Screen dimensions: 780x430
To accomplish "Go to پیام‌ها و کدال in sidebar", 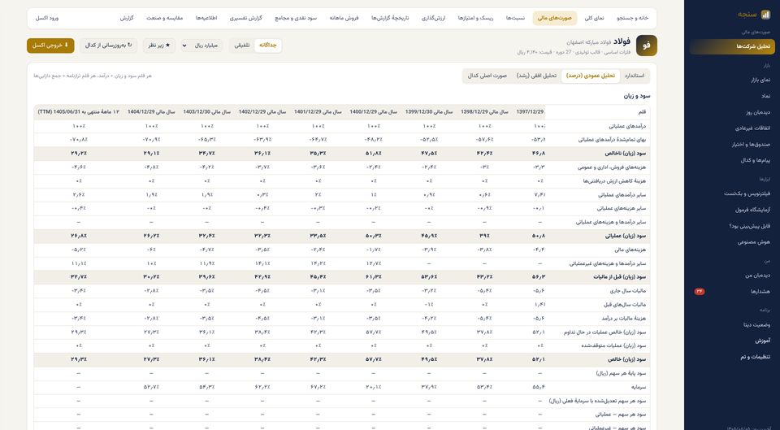I will point(732,160).
